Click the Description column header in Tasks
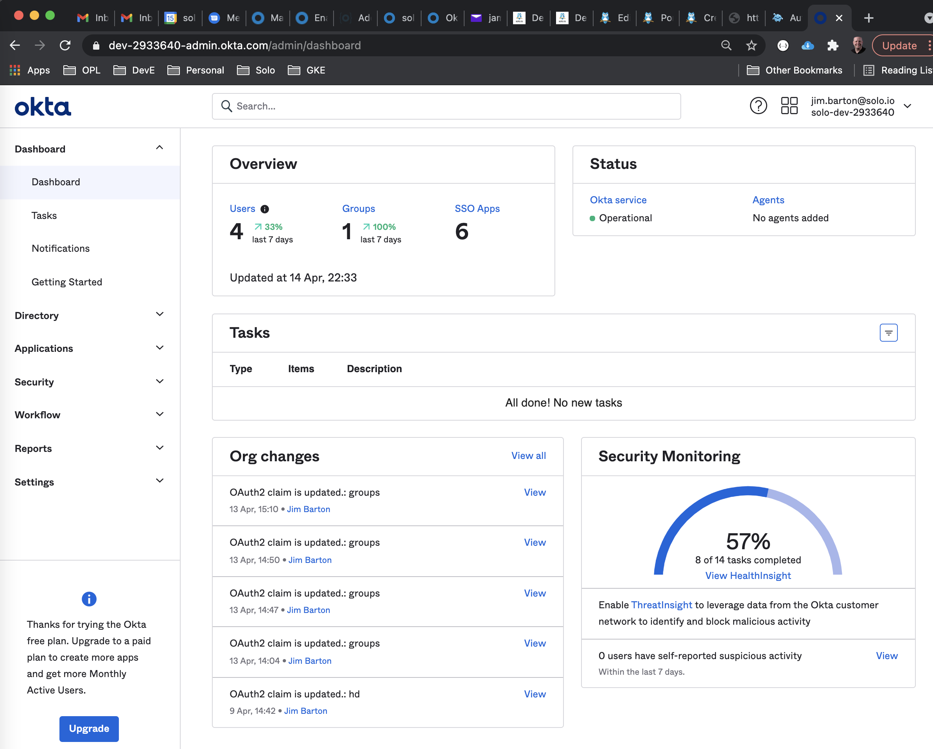 [374, 369]
